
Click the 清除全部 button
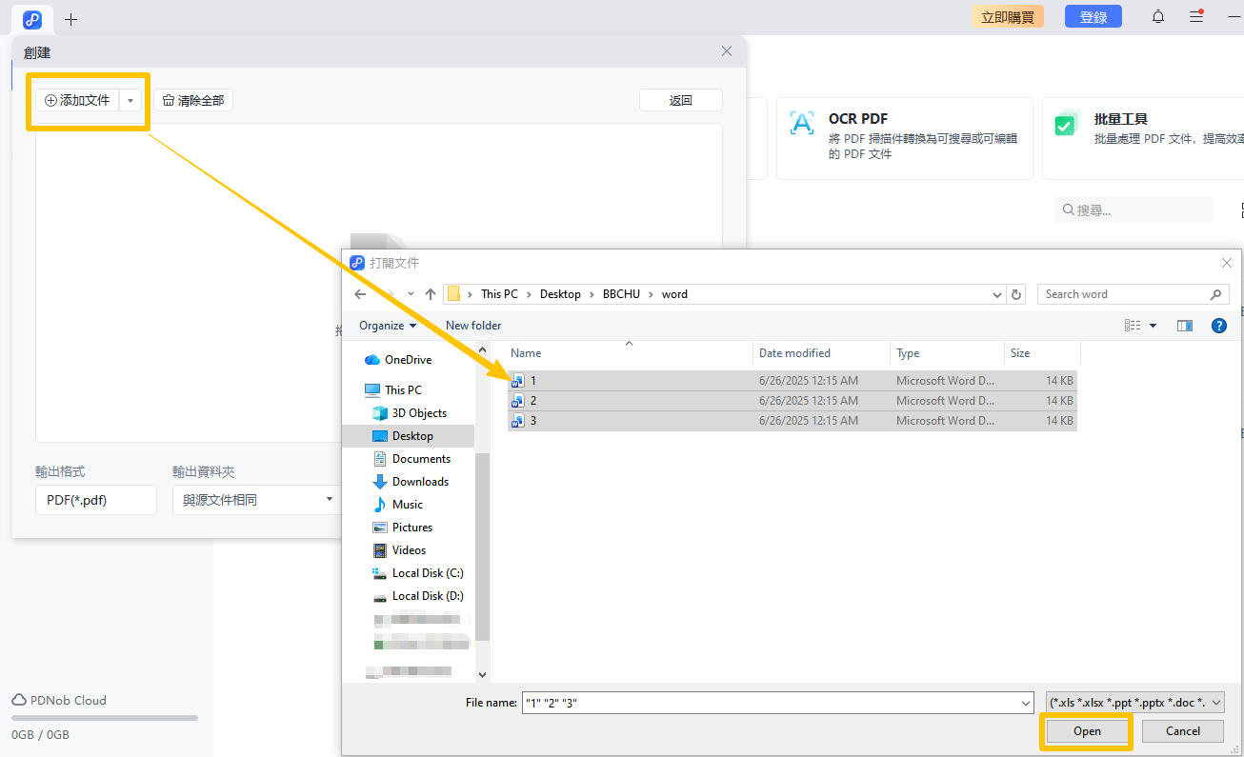point(193,100)
